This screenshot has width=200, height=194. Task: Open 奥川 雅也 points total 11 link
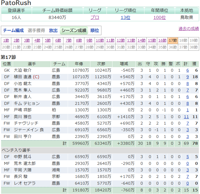pos(186,117)
